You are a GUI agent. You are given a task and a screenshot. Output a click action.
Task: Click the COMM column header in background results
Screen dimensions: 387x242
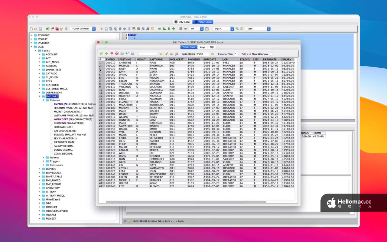pyautogui.click(x=319, y=133)
